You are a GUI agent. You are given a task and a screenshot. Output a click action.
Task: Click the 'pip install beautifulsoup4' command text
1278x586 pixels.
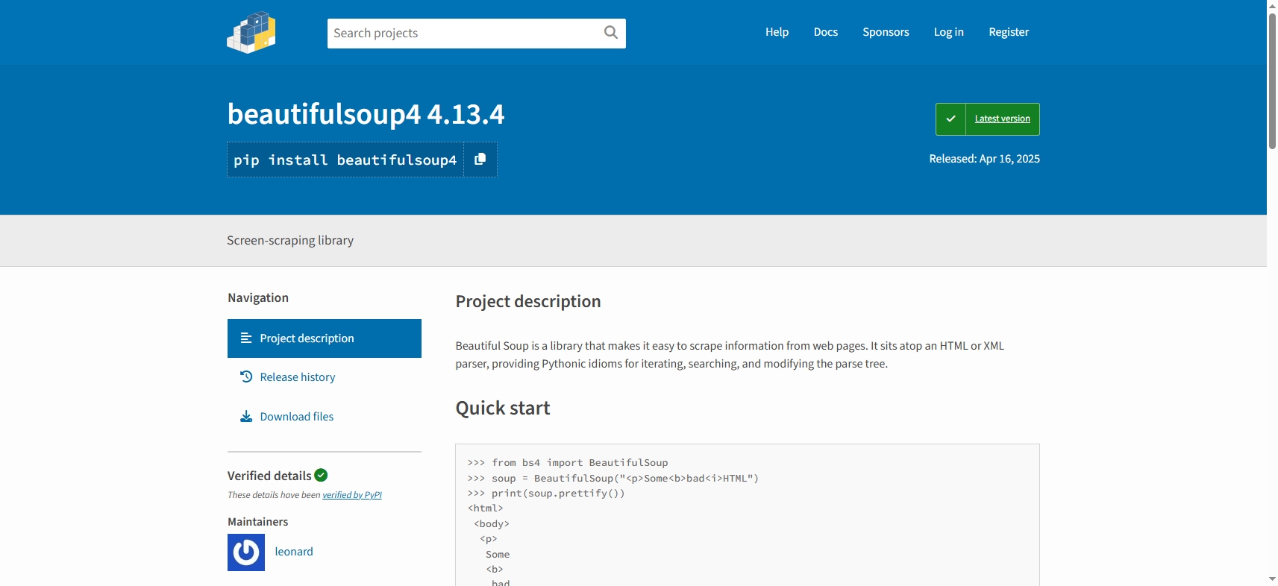[345, 160]
